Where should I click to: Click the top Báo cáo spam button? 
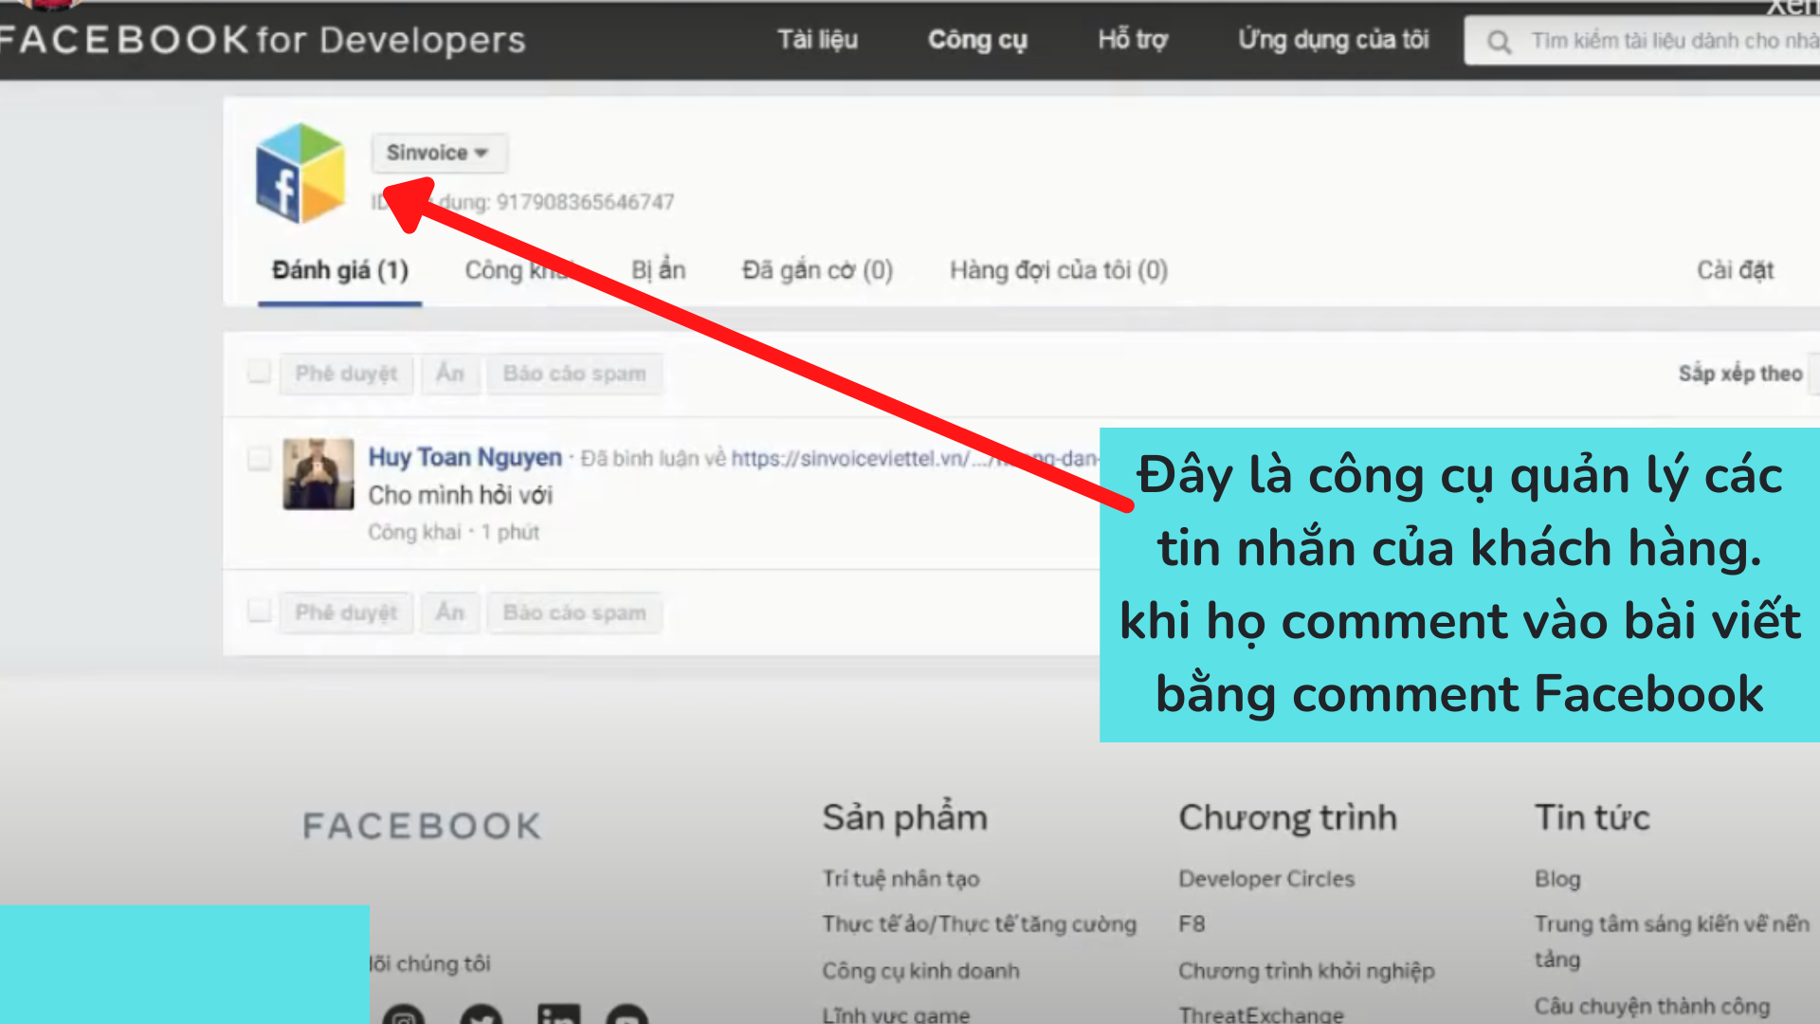[574, 374]
